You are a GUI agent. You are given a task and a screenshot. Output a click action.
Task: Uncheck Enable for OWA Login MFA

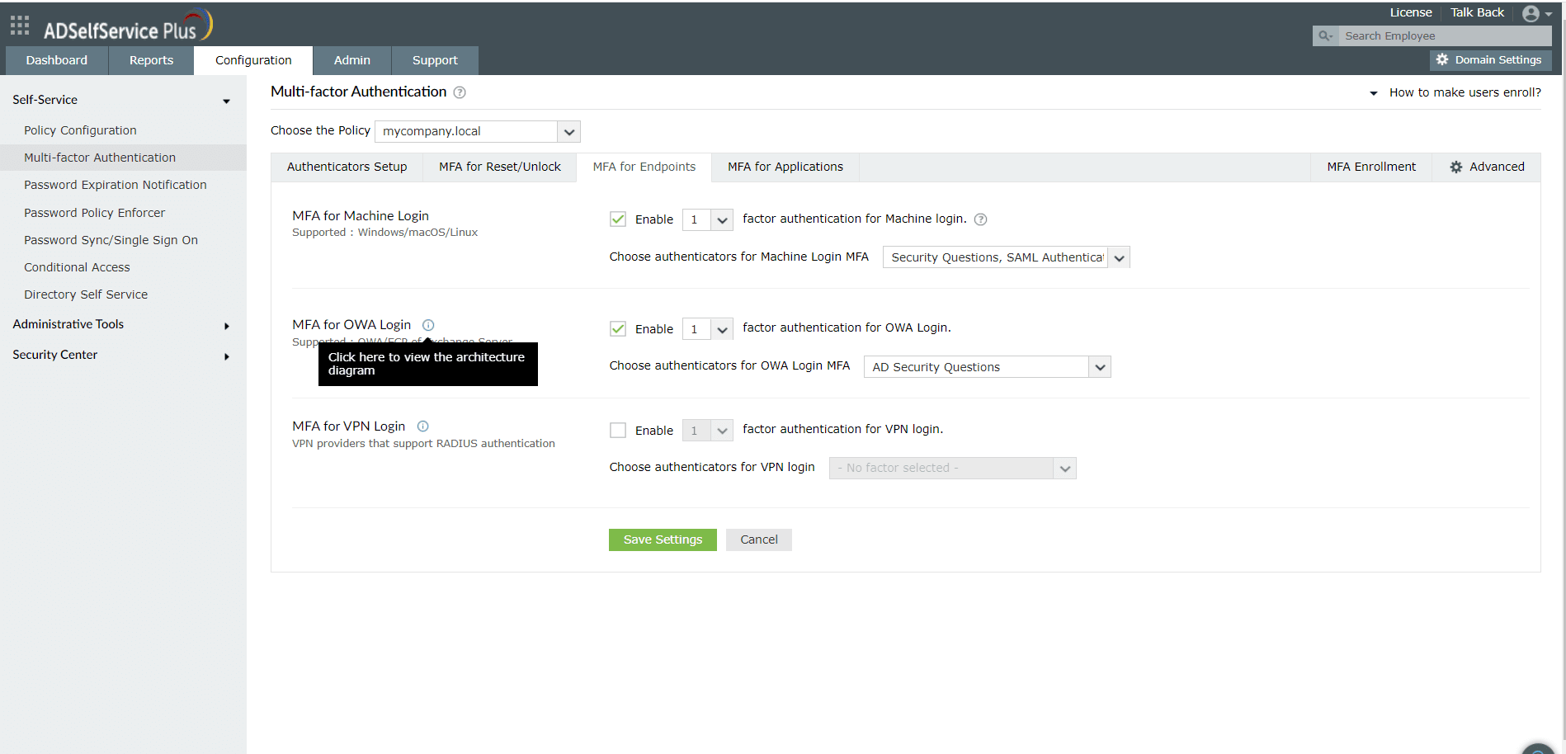[617, 328]
